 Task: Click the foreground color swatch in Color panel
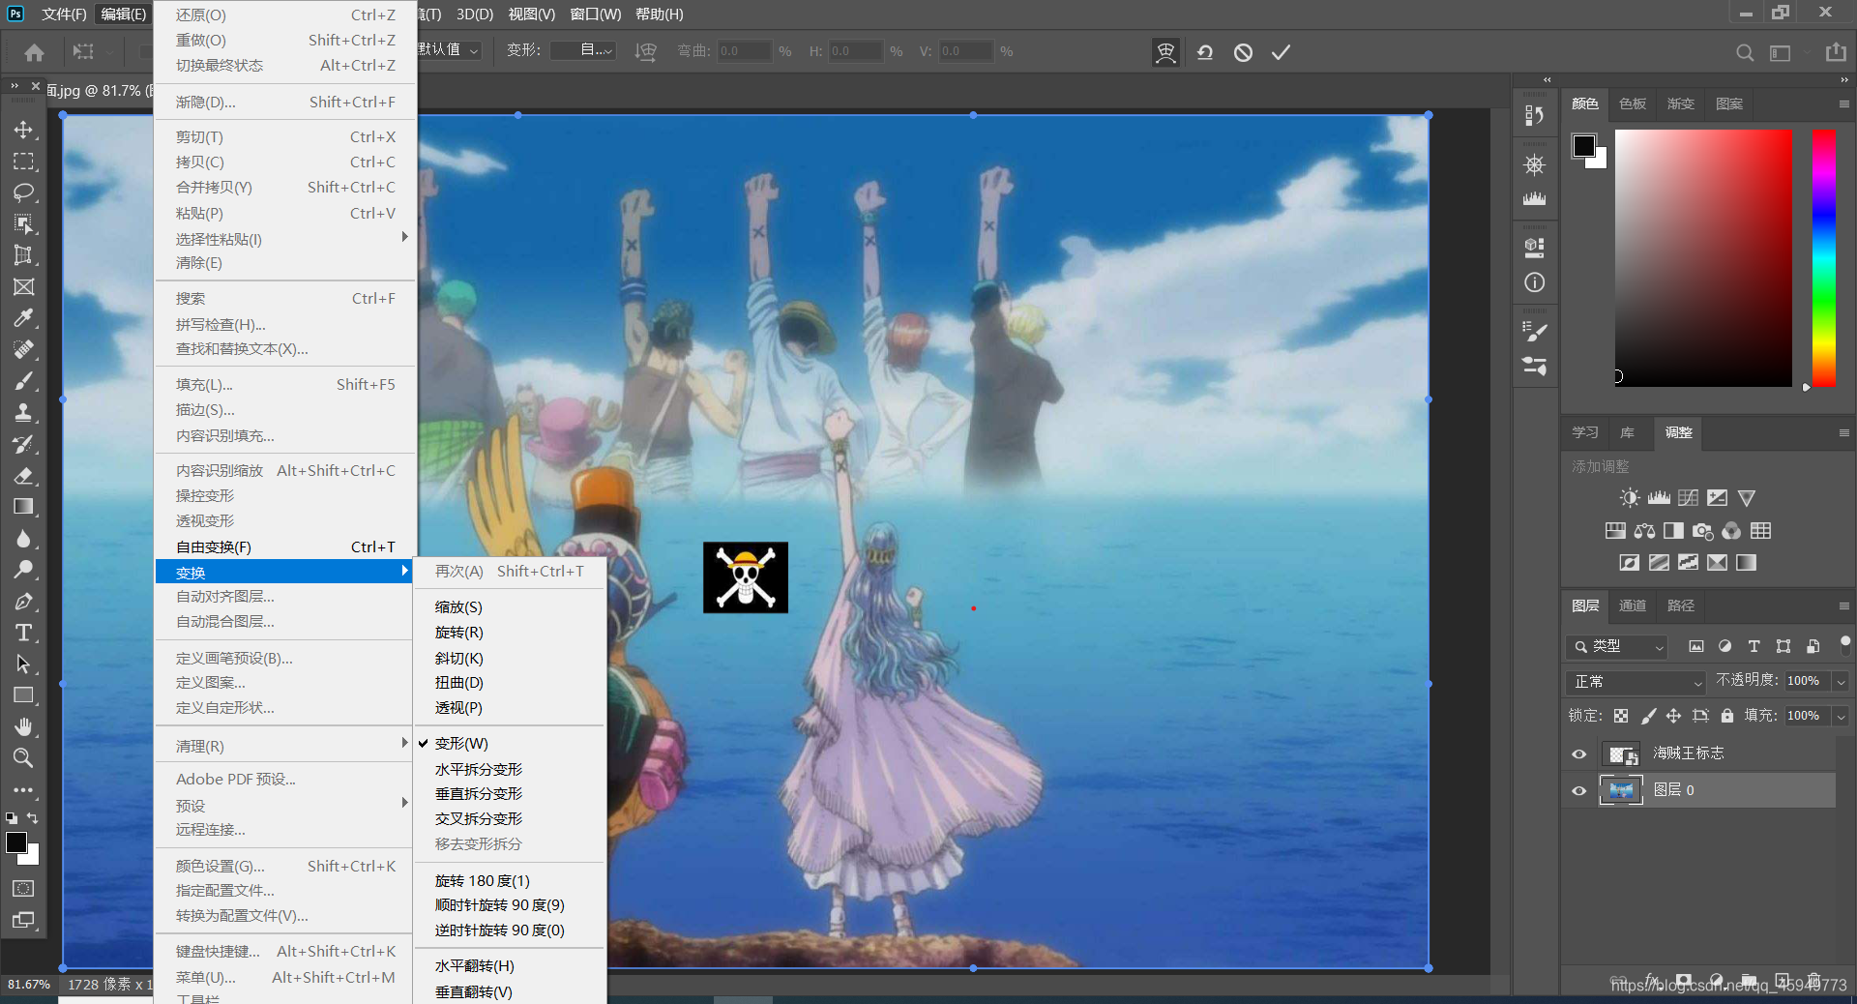click(1584, 146)
